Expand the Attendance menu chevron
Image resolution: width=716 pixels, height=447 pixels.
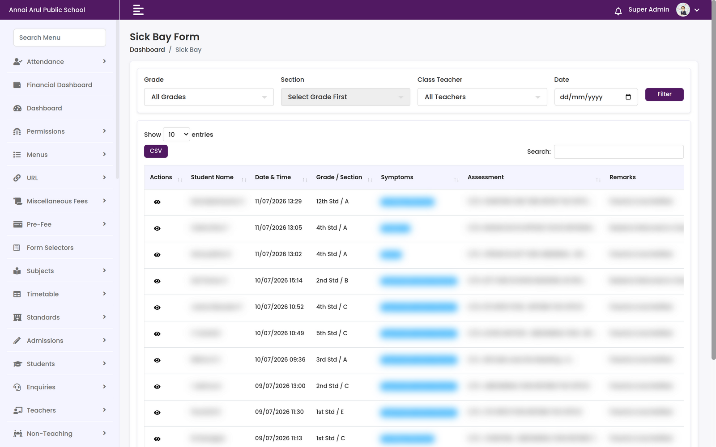click(104, 61)
